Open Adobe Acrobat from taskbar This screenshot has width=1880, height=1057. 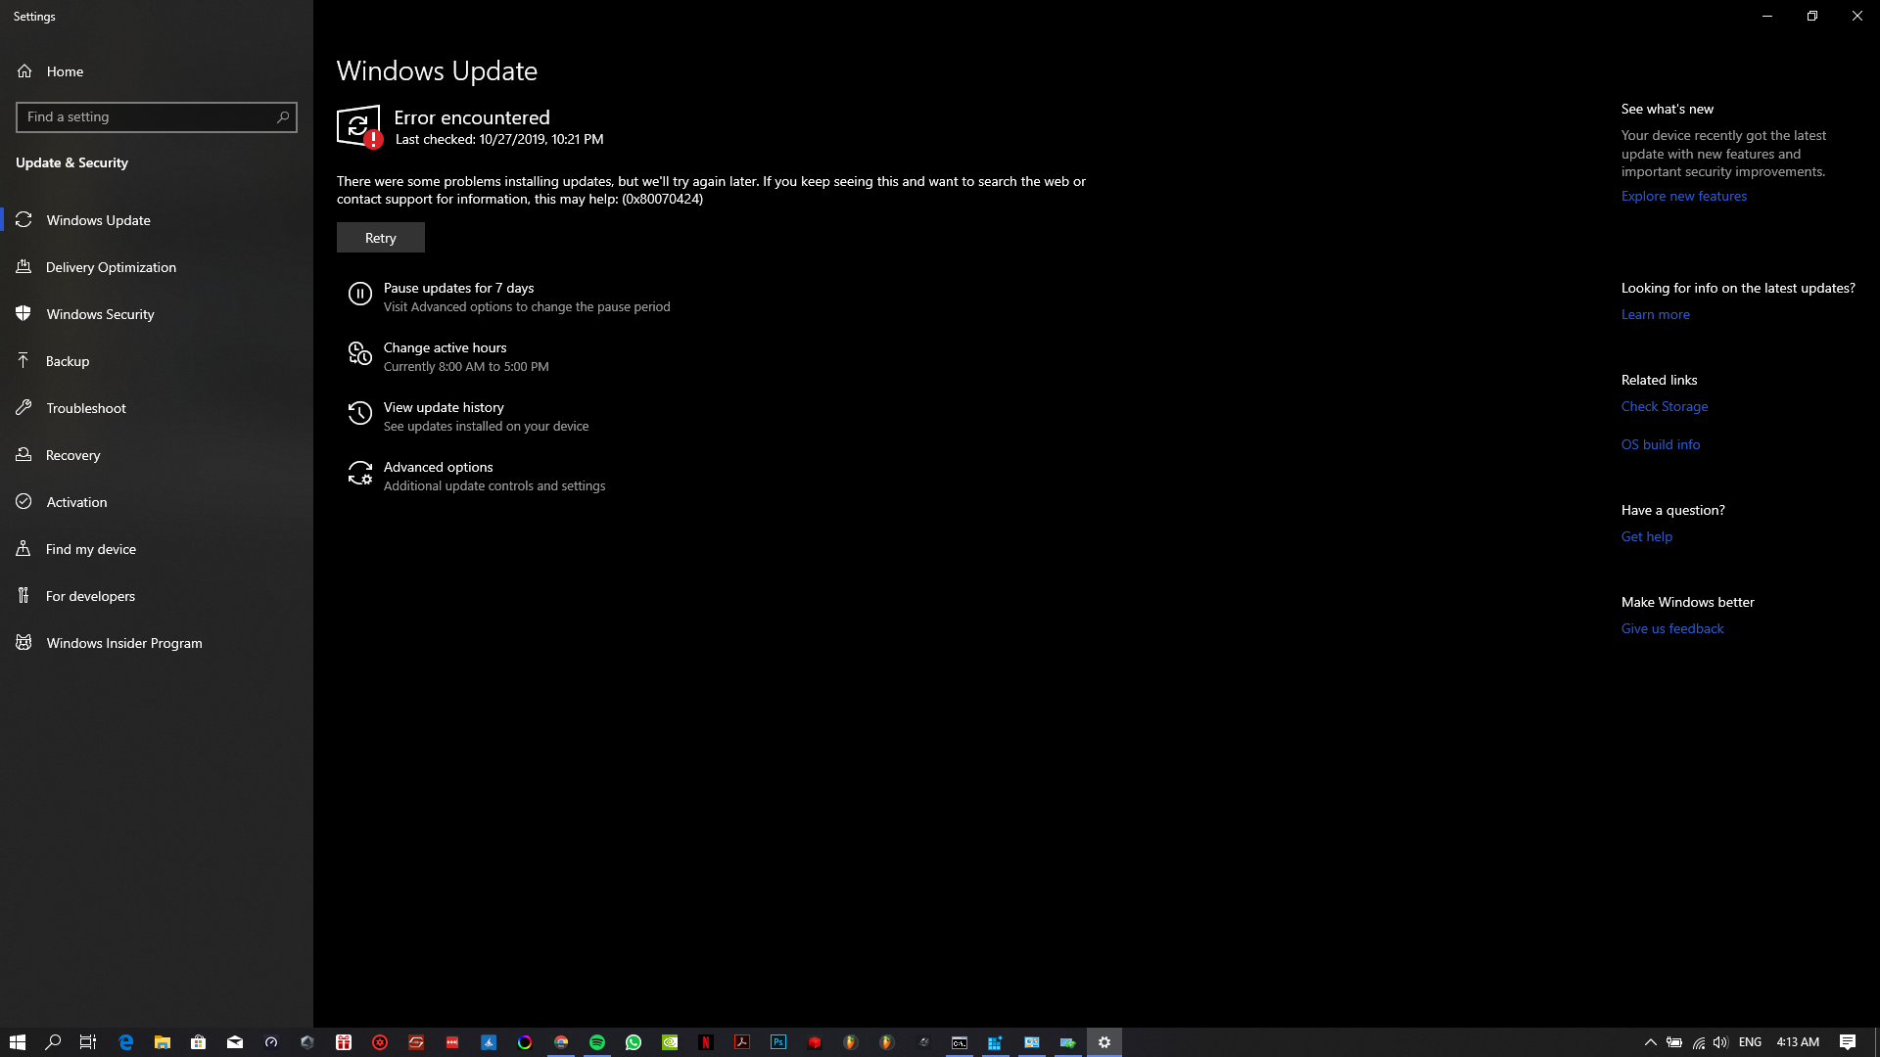[x=742, y=1042]
